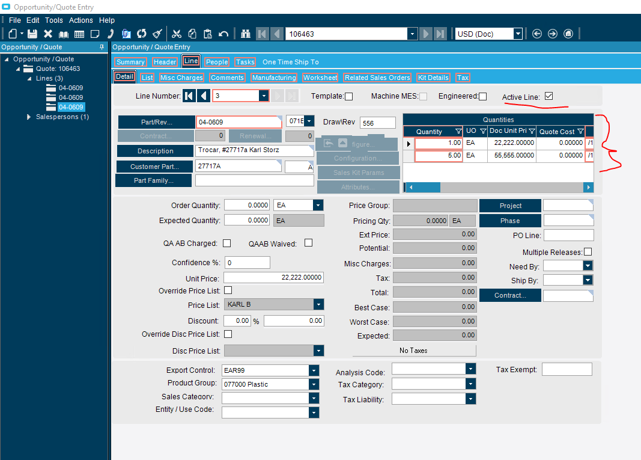Viewport: 641px width, 460px height.
Task: Delete the record using the X icon
Action: [48, 34]
